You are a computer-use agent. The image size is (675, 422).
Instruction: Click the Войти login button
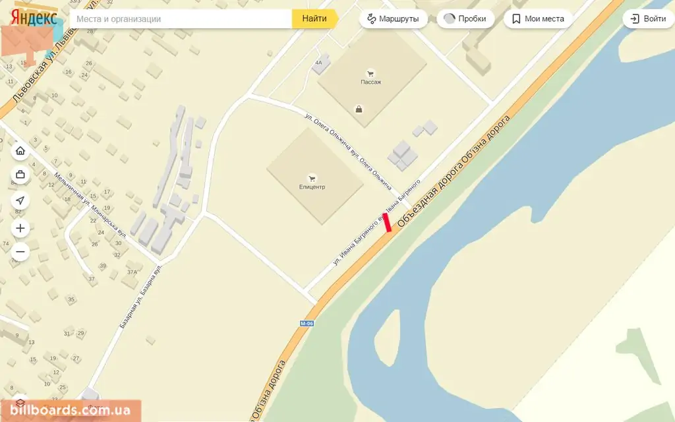(x=649, y=18)
